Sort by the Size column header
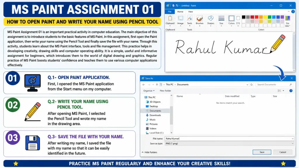The width and height of the screenshot is (299, 168). pos(275,96)
